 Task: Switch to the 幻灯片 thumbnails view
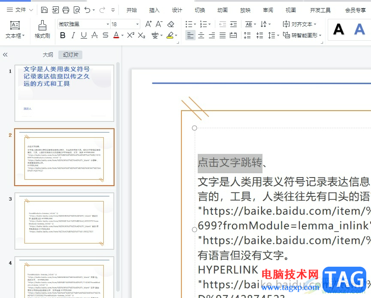(x=70, y=55)
